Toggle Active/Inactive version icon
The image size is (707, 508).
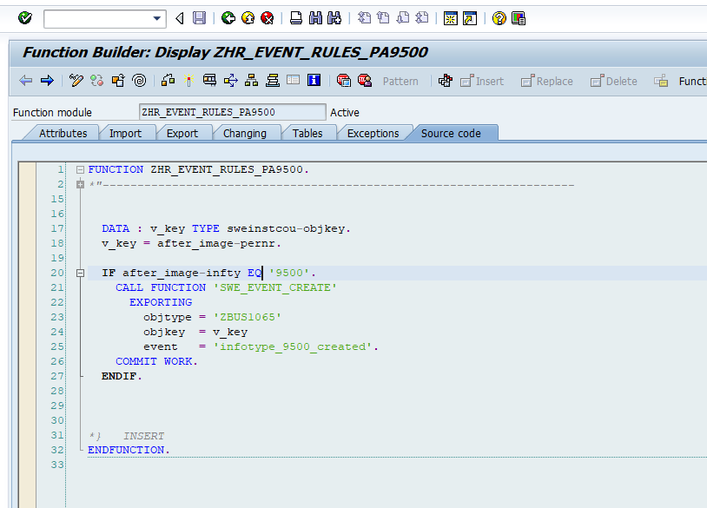tap(96, 81)
